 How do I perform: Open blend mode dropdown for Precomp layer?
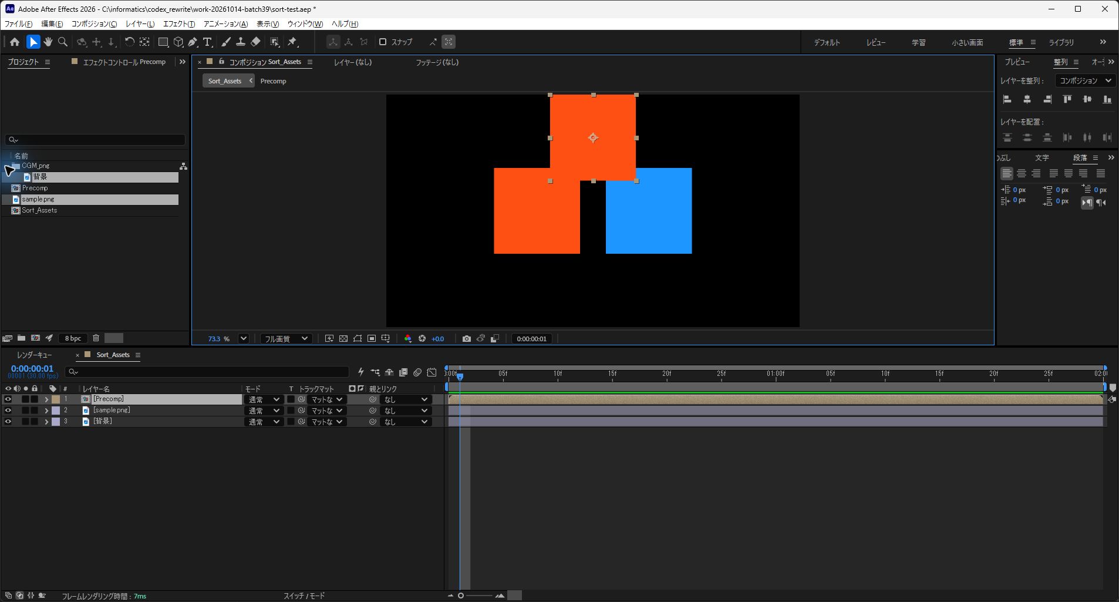tap(264, 399)
